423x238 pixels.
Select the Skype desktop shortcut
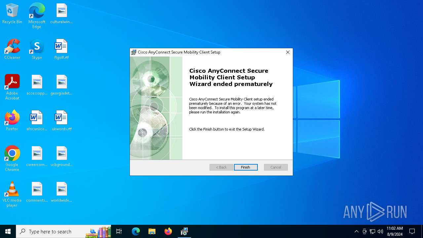point(37,50)
